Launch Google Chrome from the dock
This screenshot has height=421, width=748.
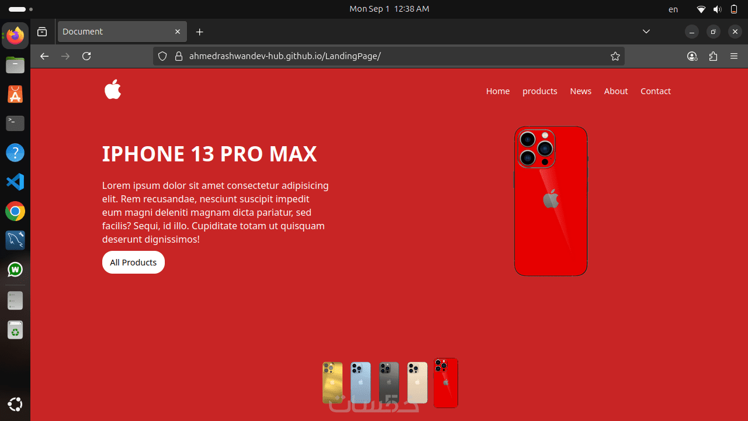tap(15, 211)
